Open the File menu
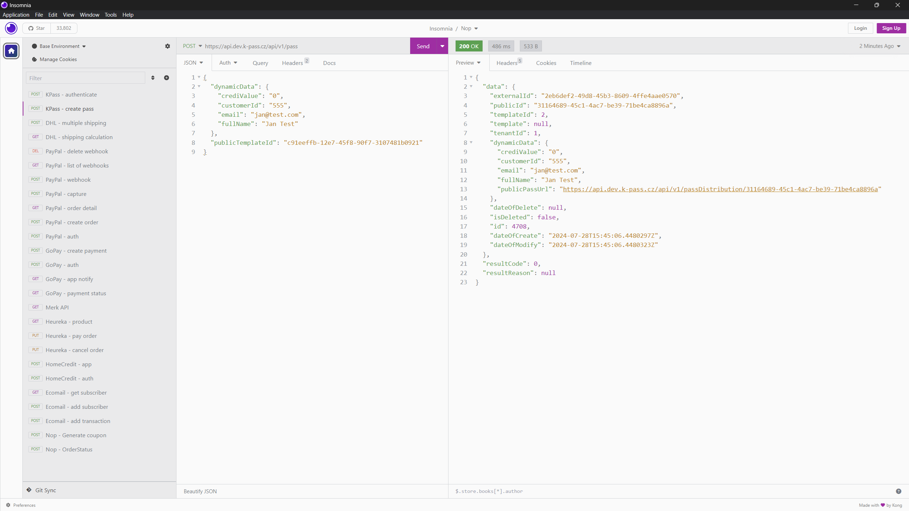 39,15
